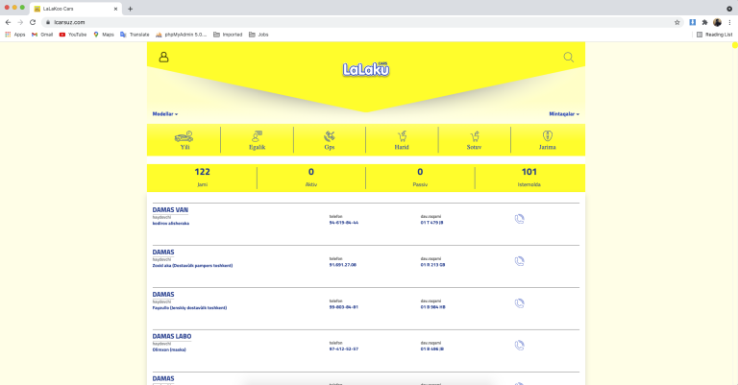Click the DAMAS LABO driver name
738x385 pixels.
pyautogui.click(x=169, y=349)
